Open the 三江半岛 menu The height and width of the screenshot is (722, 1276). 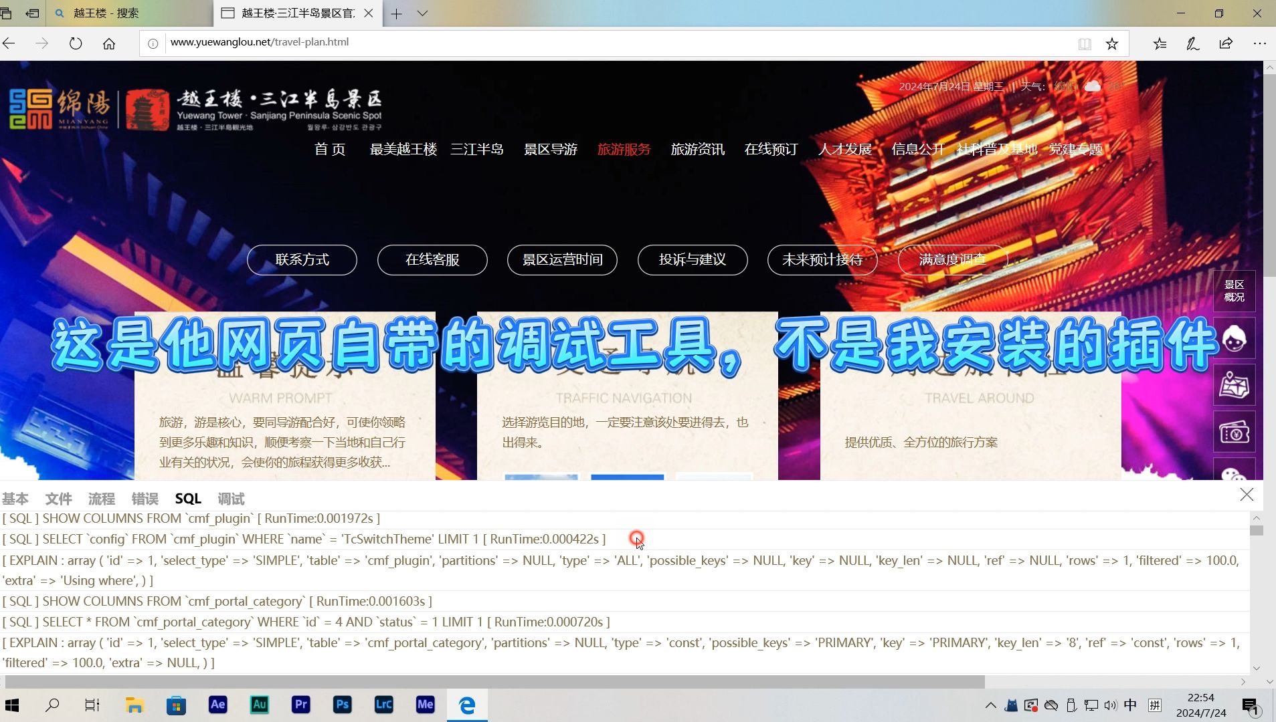477,149
